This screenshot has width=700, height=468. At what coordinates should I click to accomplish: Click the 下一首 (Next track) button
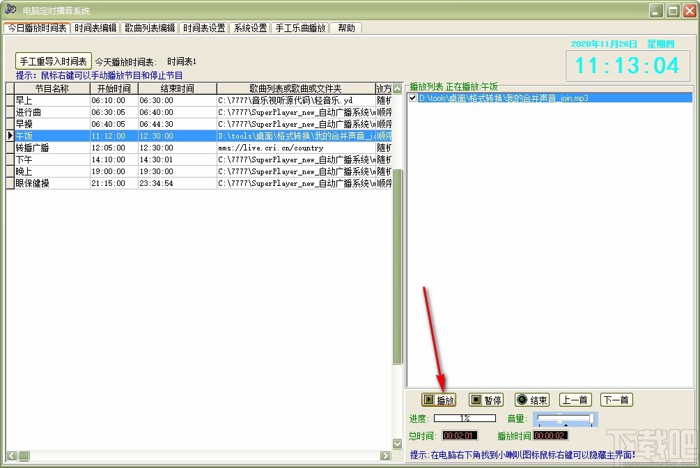click(x=616, y=400)
